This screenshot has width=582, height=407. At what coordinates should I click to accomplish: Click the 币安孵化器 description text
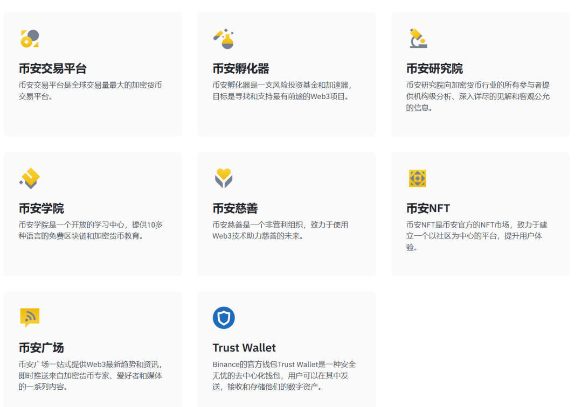tap(282, 91)
